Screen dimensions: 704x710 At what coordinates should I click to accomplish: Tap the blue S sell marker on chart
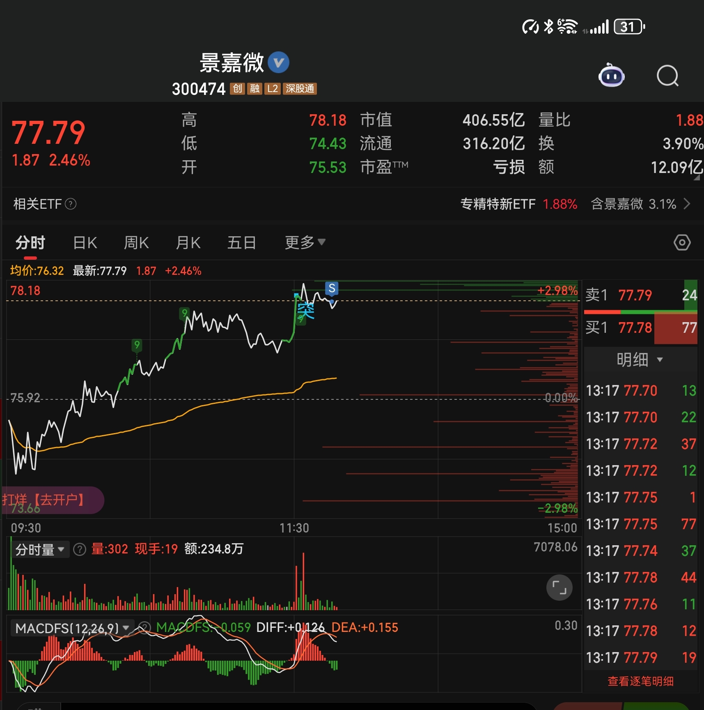(332, 288)
